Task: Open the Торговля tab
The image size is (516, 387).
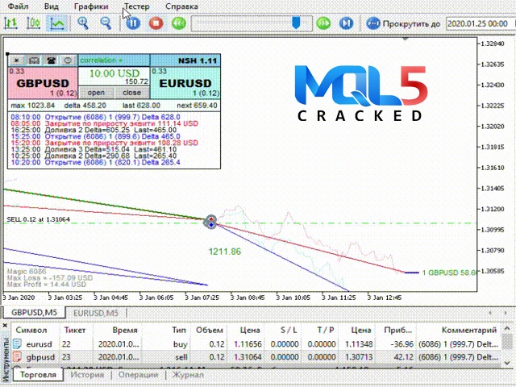Action: [38, 374]
